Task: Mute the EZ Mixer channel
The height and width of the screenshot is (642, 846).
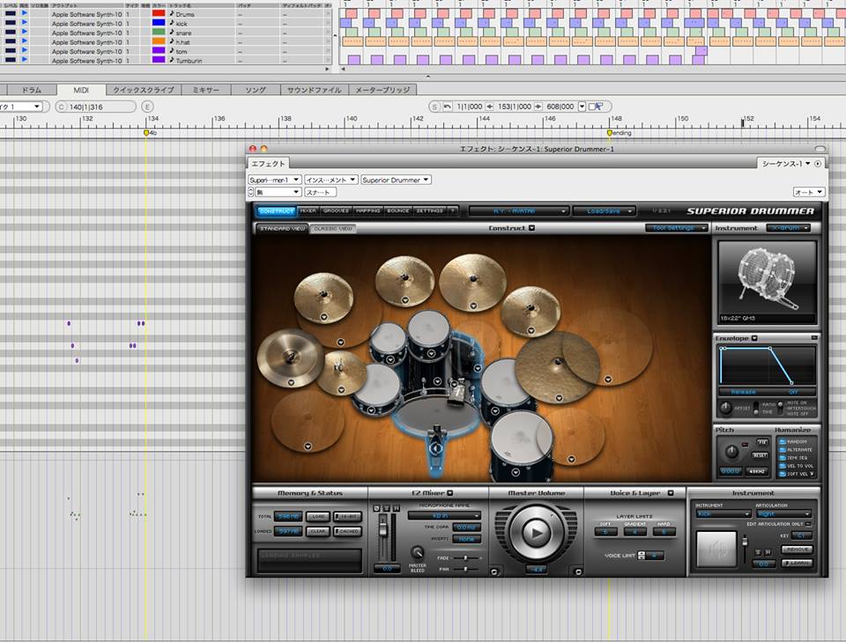Action: coord(396,508)
